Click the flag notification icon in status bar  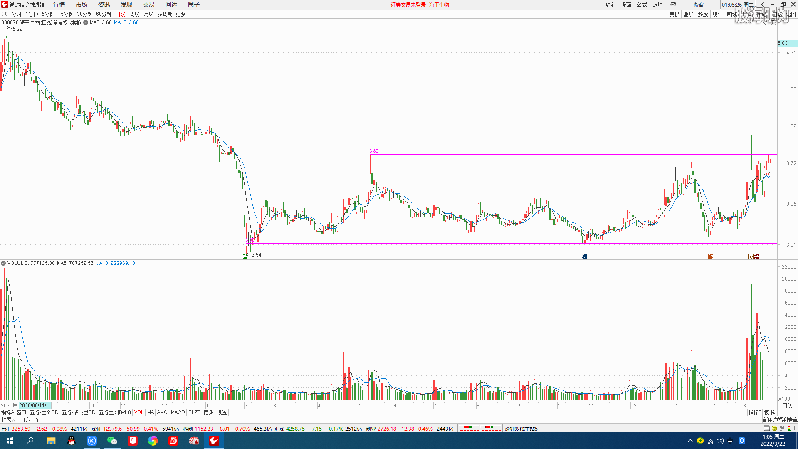point(782,428)
